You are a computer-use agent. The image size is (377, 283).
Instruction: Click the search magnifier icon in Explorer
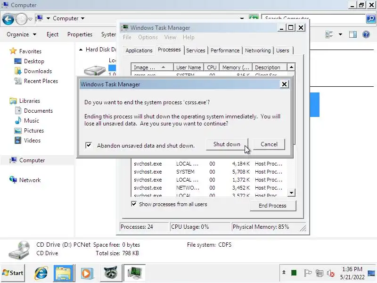[371, 18]
